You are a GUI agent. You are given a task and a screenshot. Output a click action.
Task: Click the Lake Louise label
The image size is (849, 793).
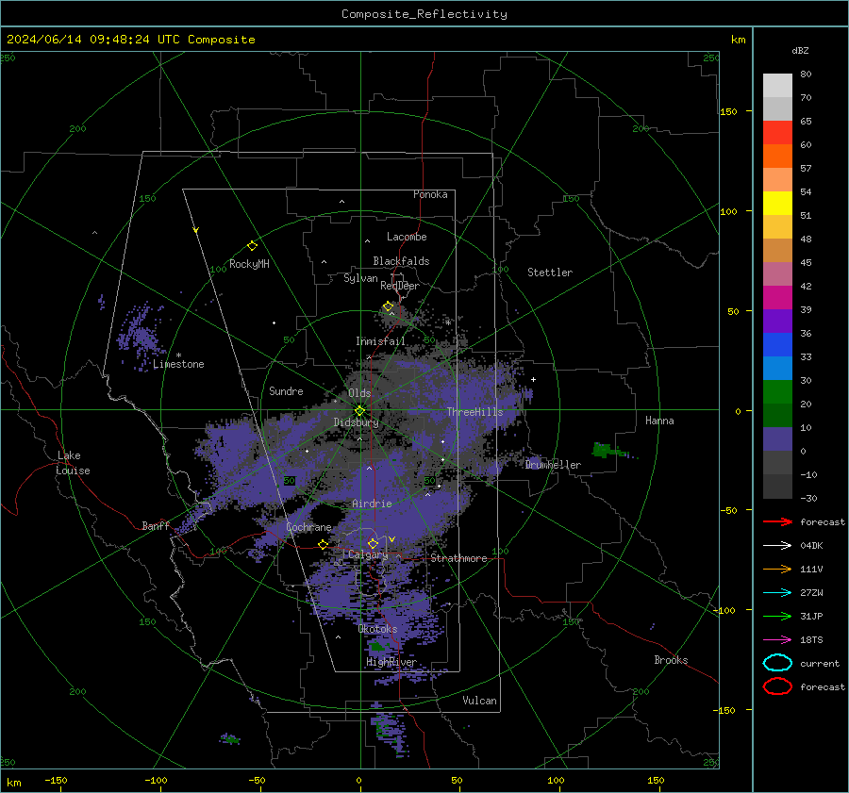73,463
